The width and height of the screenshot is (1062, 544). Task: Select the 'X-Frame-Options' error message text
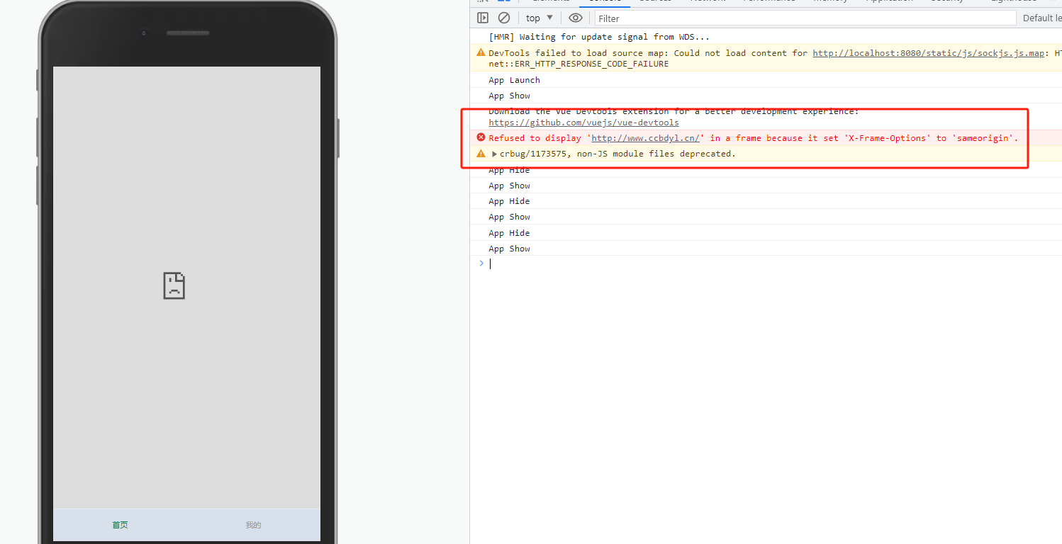coord(754,138)
